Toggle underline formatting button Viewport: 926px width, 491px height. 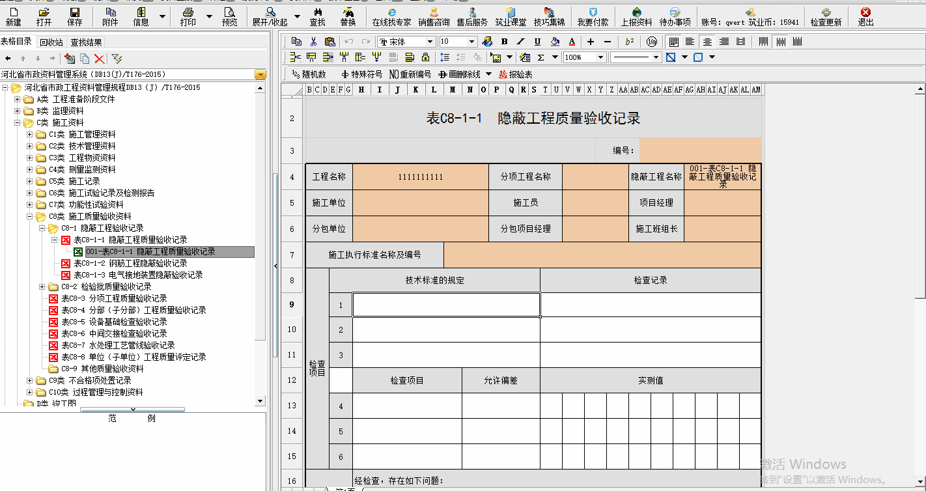point(537,42)
